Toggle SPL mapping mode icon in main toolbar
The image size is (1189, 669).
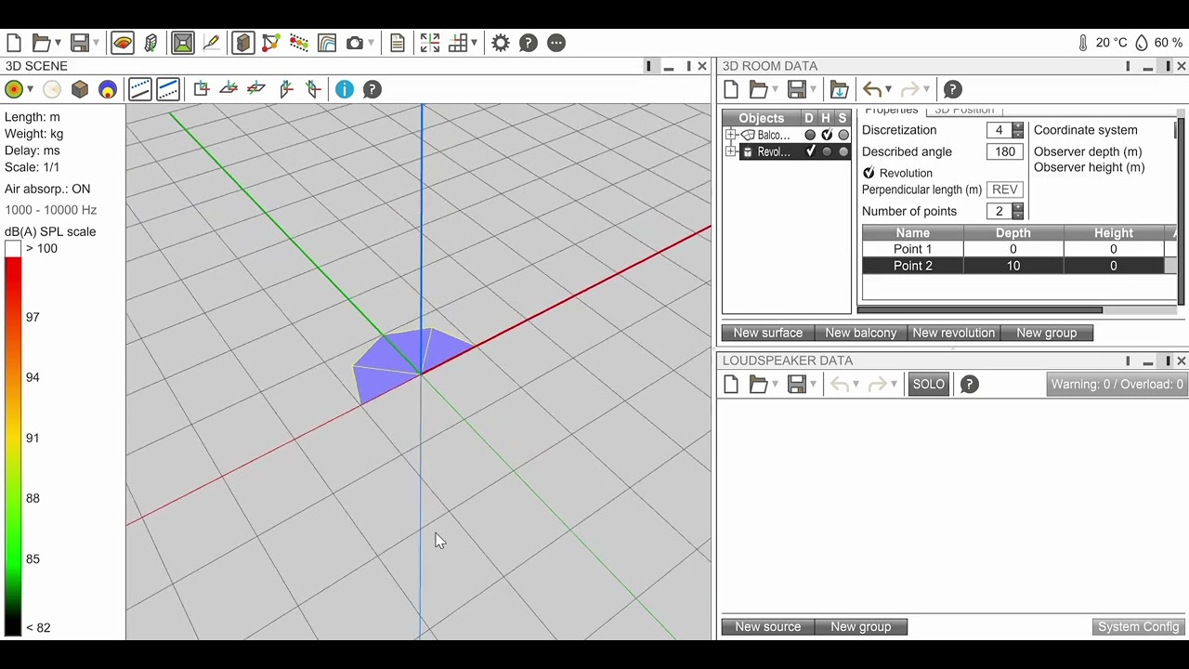[123, 43]
